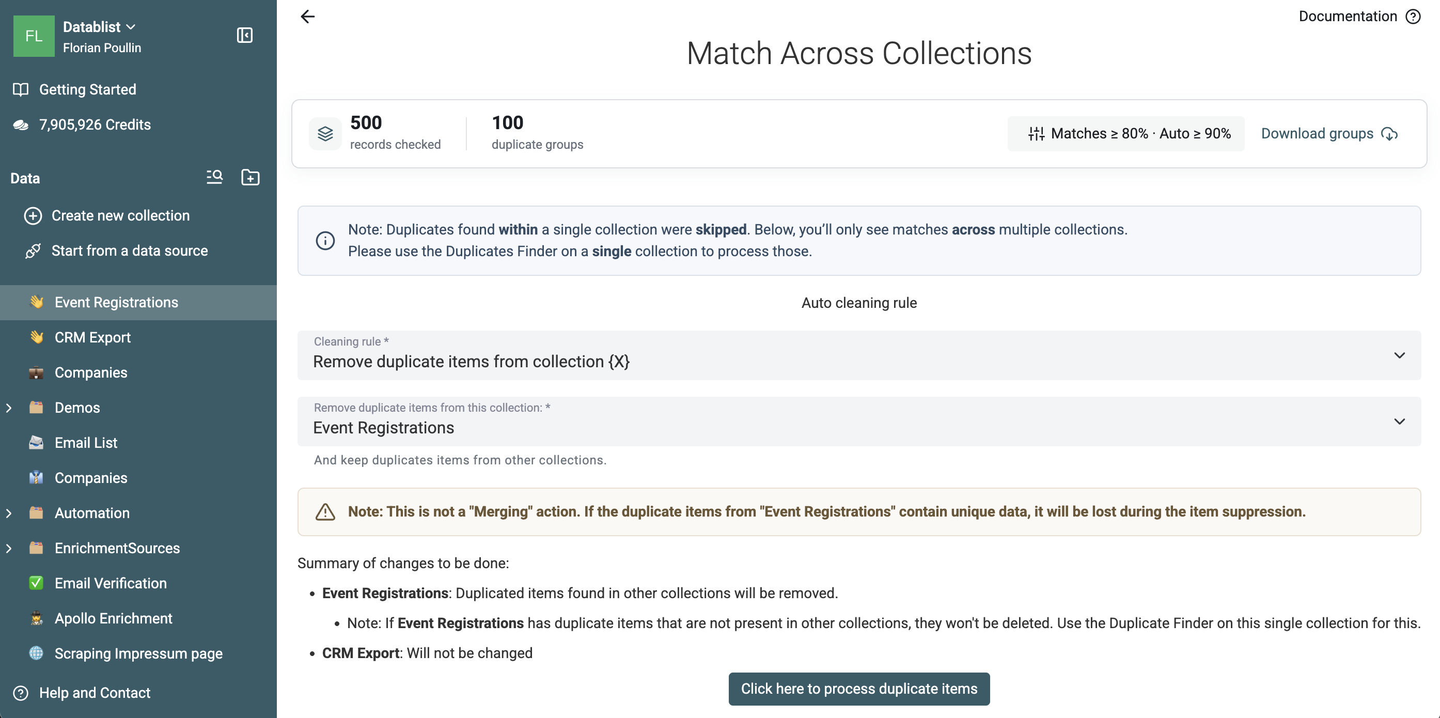The width and height of the screenshot is (1440, 718).
Task: Open the Cleaning rule dropdown
Action: click(x=858, y=355)
